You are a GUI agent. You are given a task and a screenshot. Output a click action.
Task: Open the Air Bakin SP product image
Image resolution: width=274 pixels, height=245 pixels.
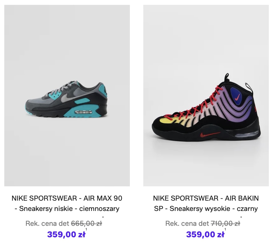(206, 52)
